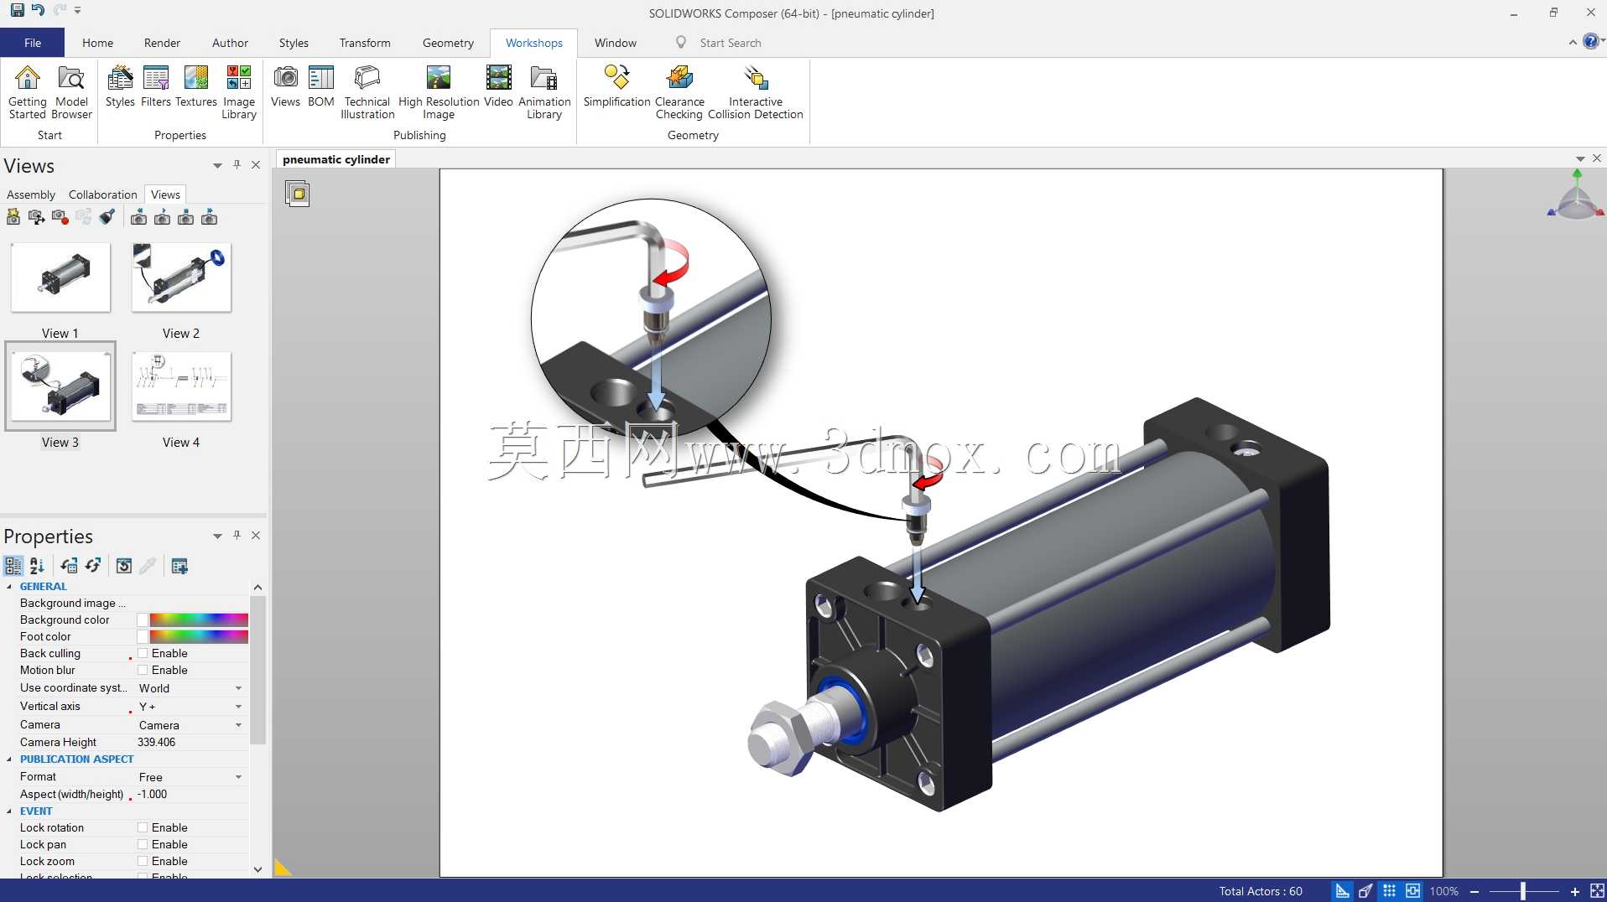
Task: Toggle grid display in the status bar
Action: pos(1390,891)
